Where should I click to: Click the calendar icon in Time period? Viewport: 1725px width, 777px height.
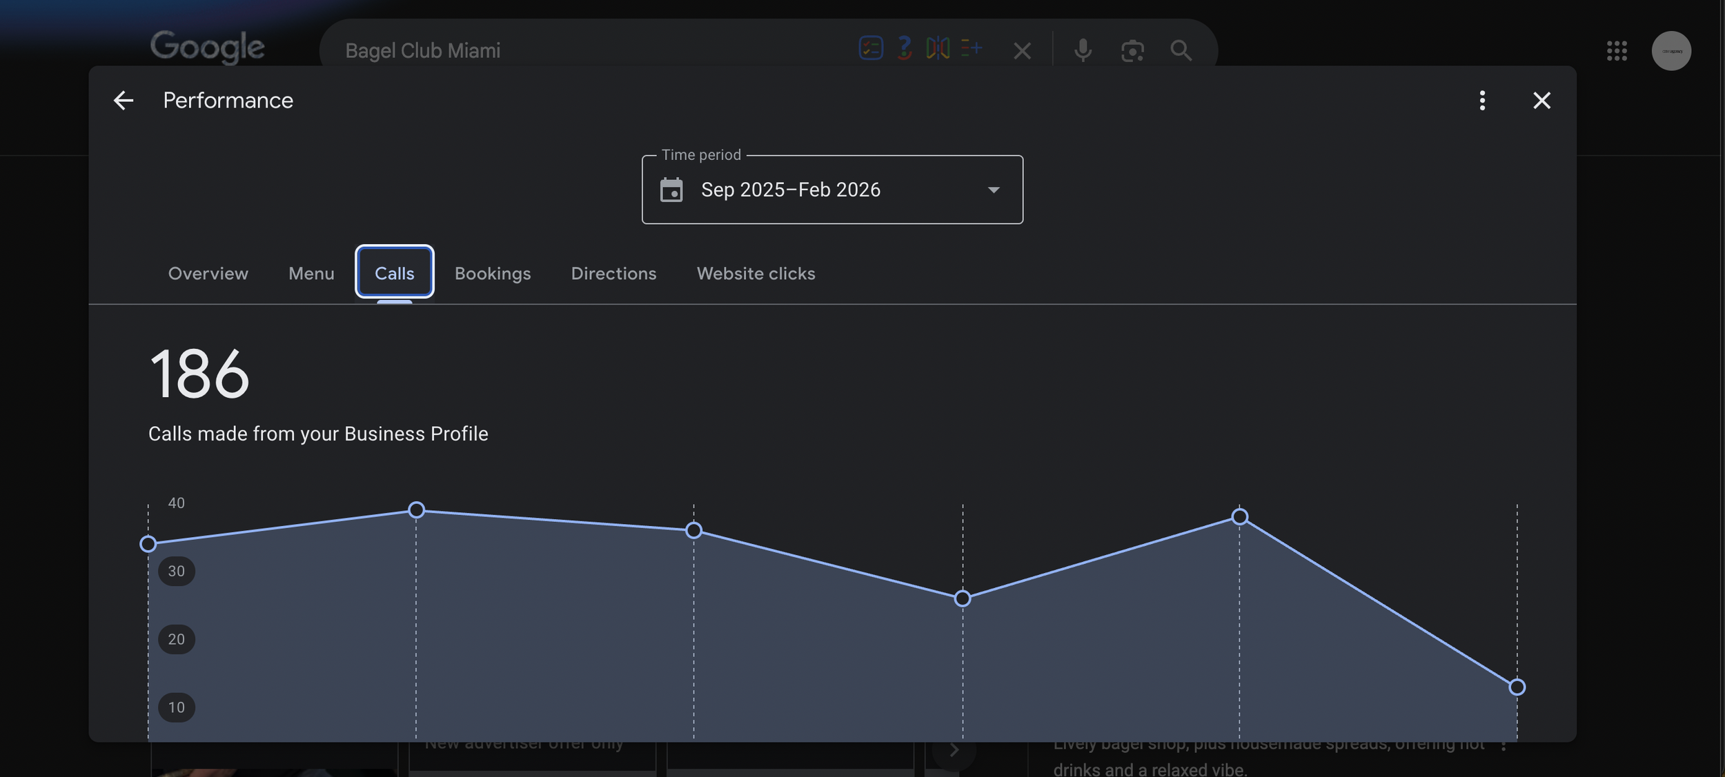671,190
